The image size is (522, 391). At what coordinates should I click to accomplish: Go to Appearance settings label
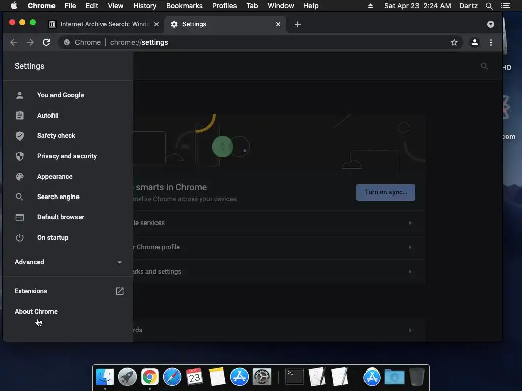coord(55,177)
